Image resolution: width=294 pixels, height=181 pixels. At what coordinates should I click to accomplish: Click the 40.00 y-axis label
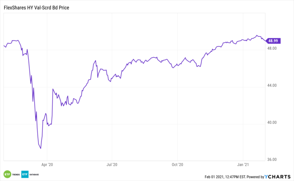pyautogui.click(x=272, y=123)
